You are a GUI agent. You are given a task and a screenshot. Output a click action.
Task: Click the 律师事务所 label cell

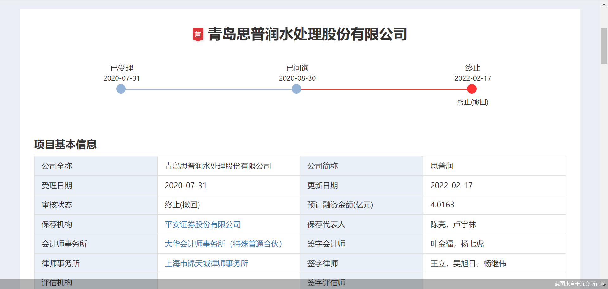click(x=96, y=263)
